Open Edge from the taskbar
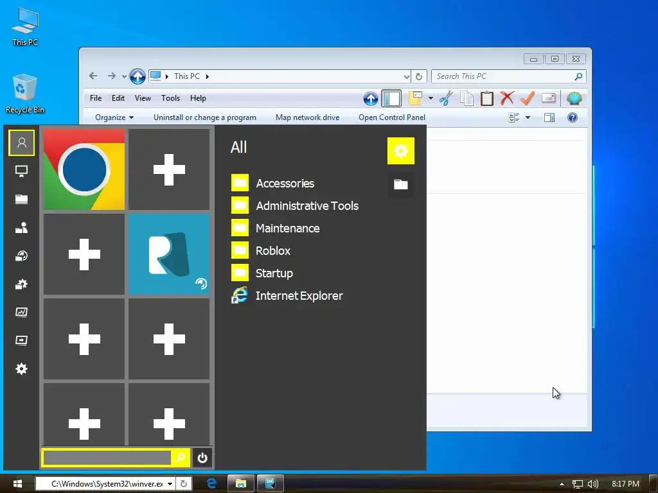The image size is (658, 493). pyautogui.click(x=211, y=484)
